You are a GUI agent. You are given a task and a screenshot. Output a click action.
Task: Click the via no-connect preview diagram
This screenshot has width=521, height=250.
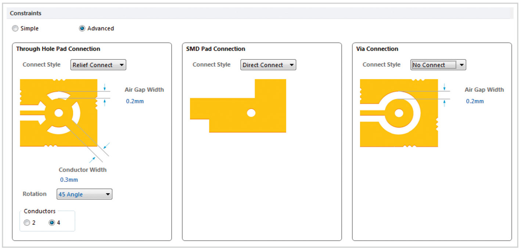[x=399, y=113]
